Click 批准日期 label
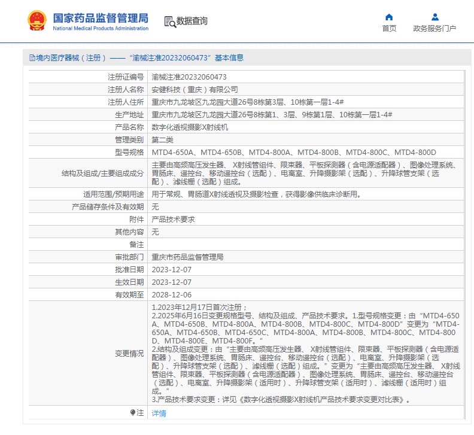Screen dimensions: 474x435 tap(129, 270)
